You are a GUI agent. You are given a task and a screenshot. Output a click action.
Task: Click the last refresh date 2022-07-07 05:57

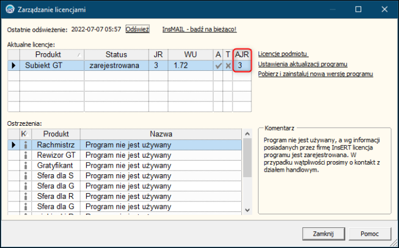[x=96, y=30]
